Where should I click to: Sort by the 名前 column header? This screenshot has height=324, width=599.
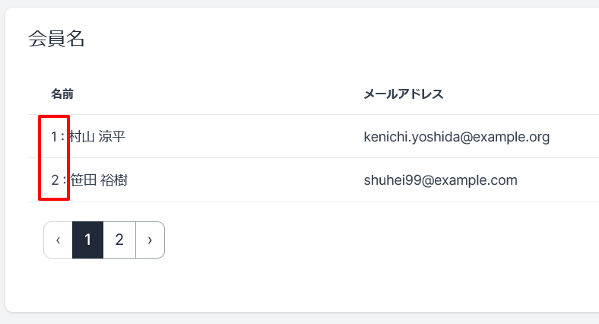(62, 94)
